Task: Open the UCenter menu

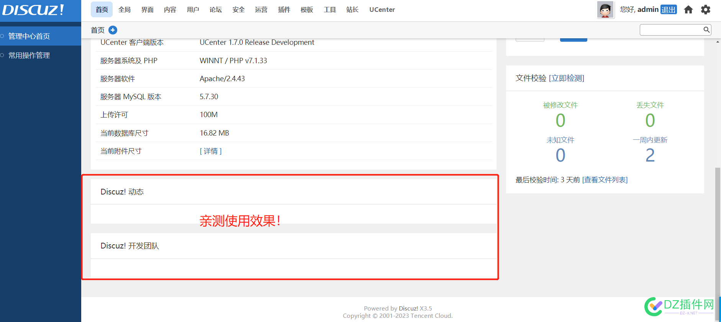Action: pos(382,10)
